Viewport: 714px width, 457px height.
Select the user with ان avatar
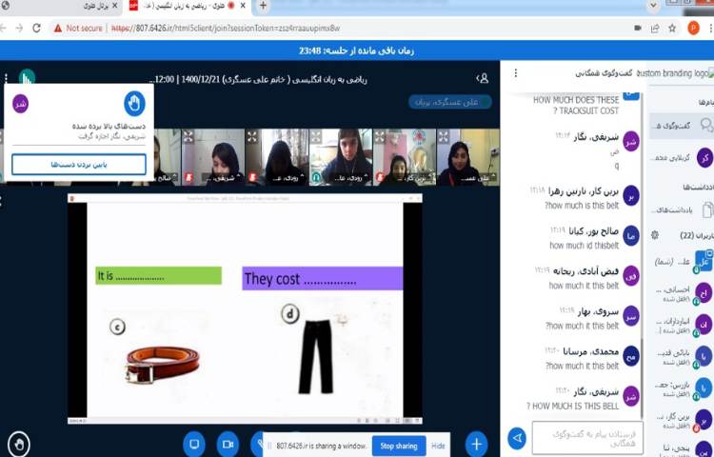pyautogui.click(x=704, y=325)
